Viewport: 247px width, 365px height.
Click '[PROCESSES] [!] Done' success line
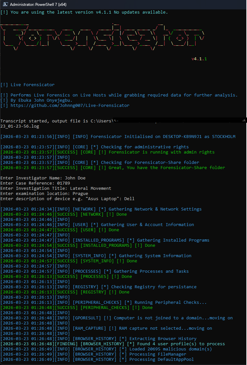point(66,277)
